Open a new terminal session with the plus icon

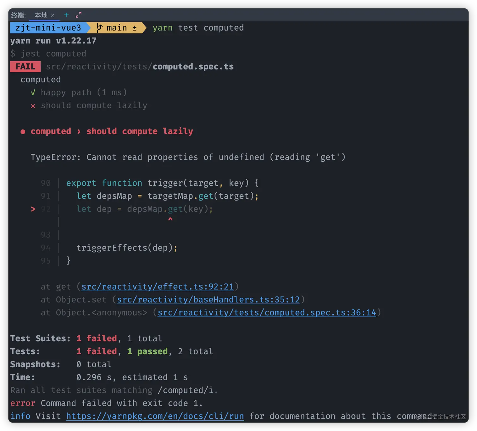pyautogui.click(x=66, y=15)
